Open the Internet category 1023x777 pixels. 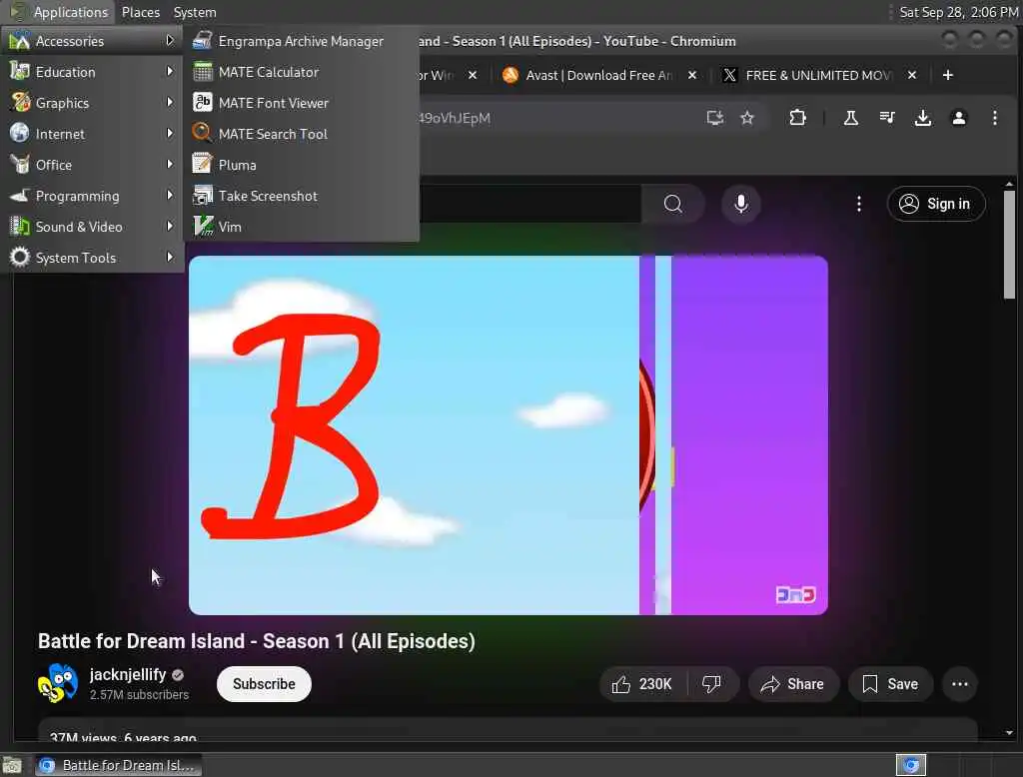91,134
